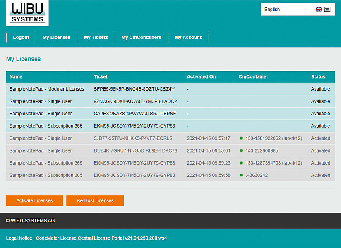Click green status dot beside 130-1581922862
This screenshot has width=341, height=248.
[241, 138]
